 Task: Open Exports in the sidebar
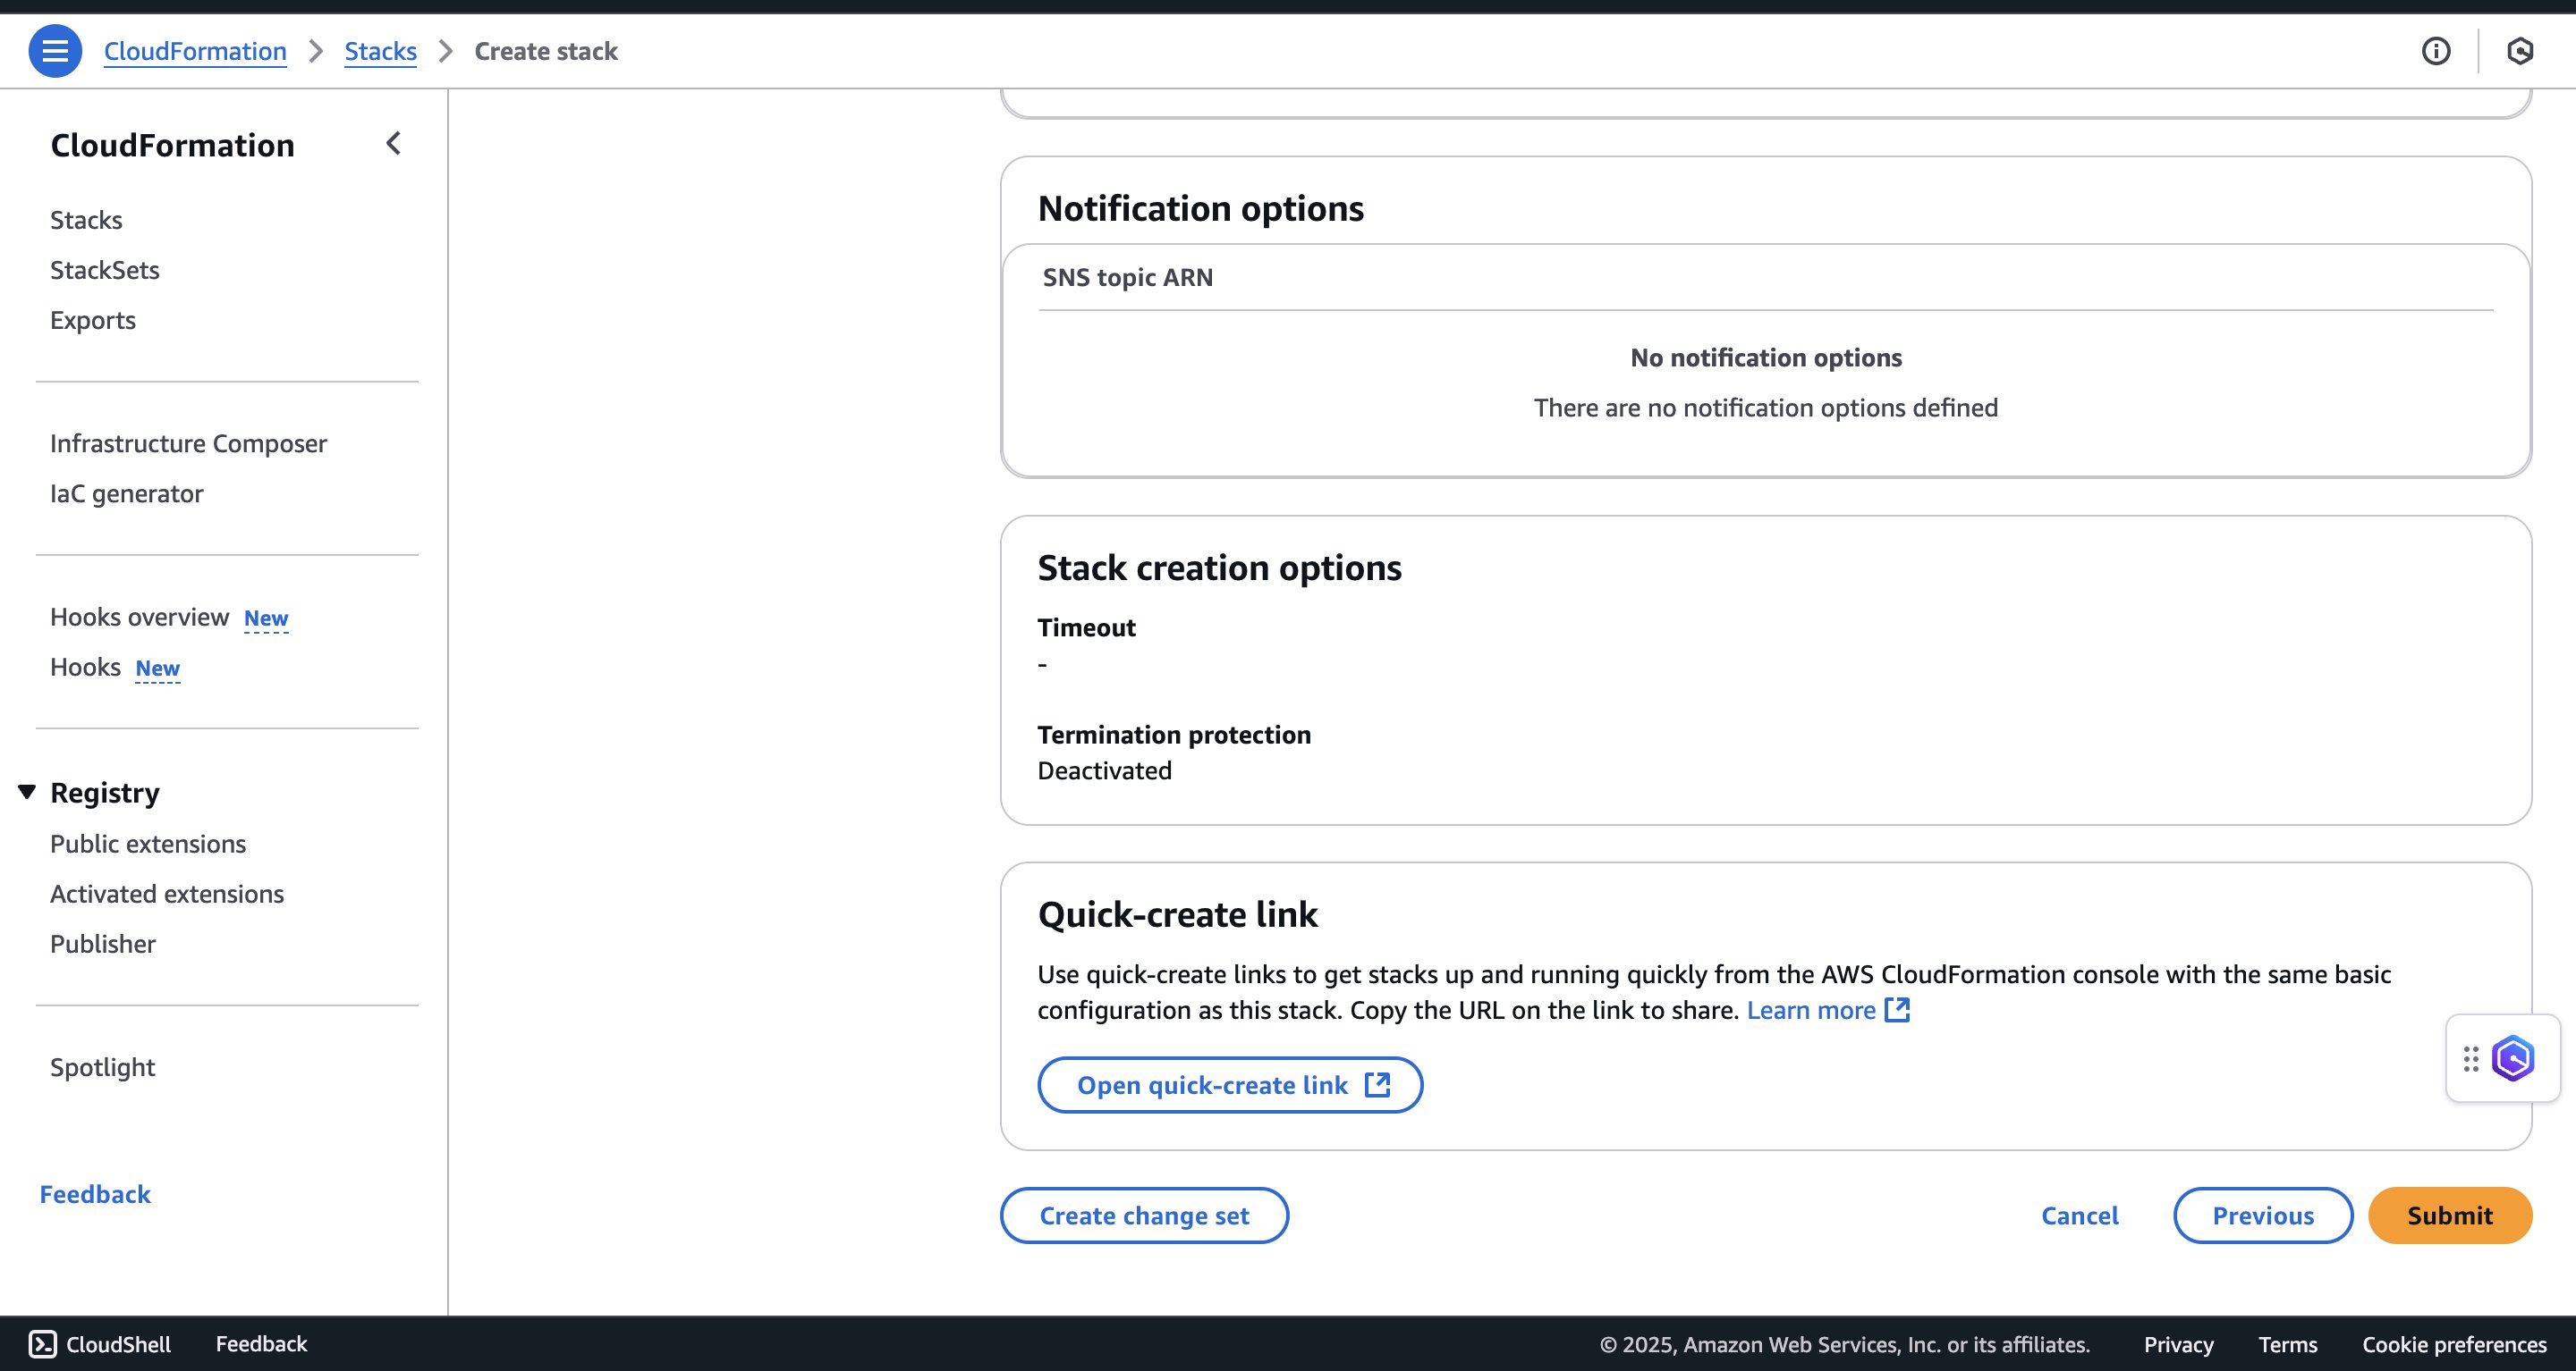(x=93, y=321)
